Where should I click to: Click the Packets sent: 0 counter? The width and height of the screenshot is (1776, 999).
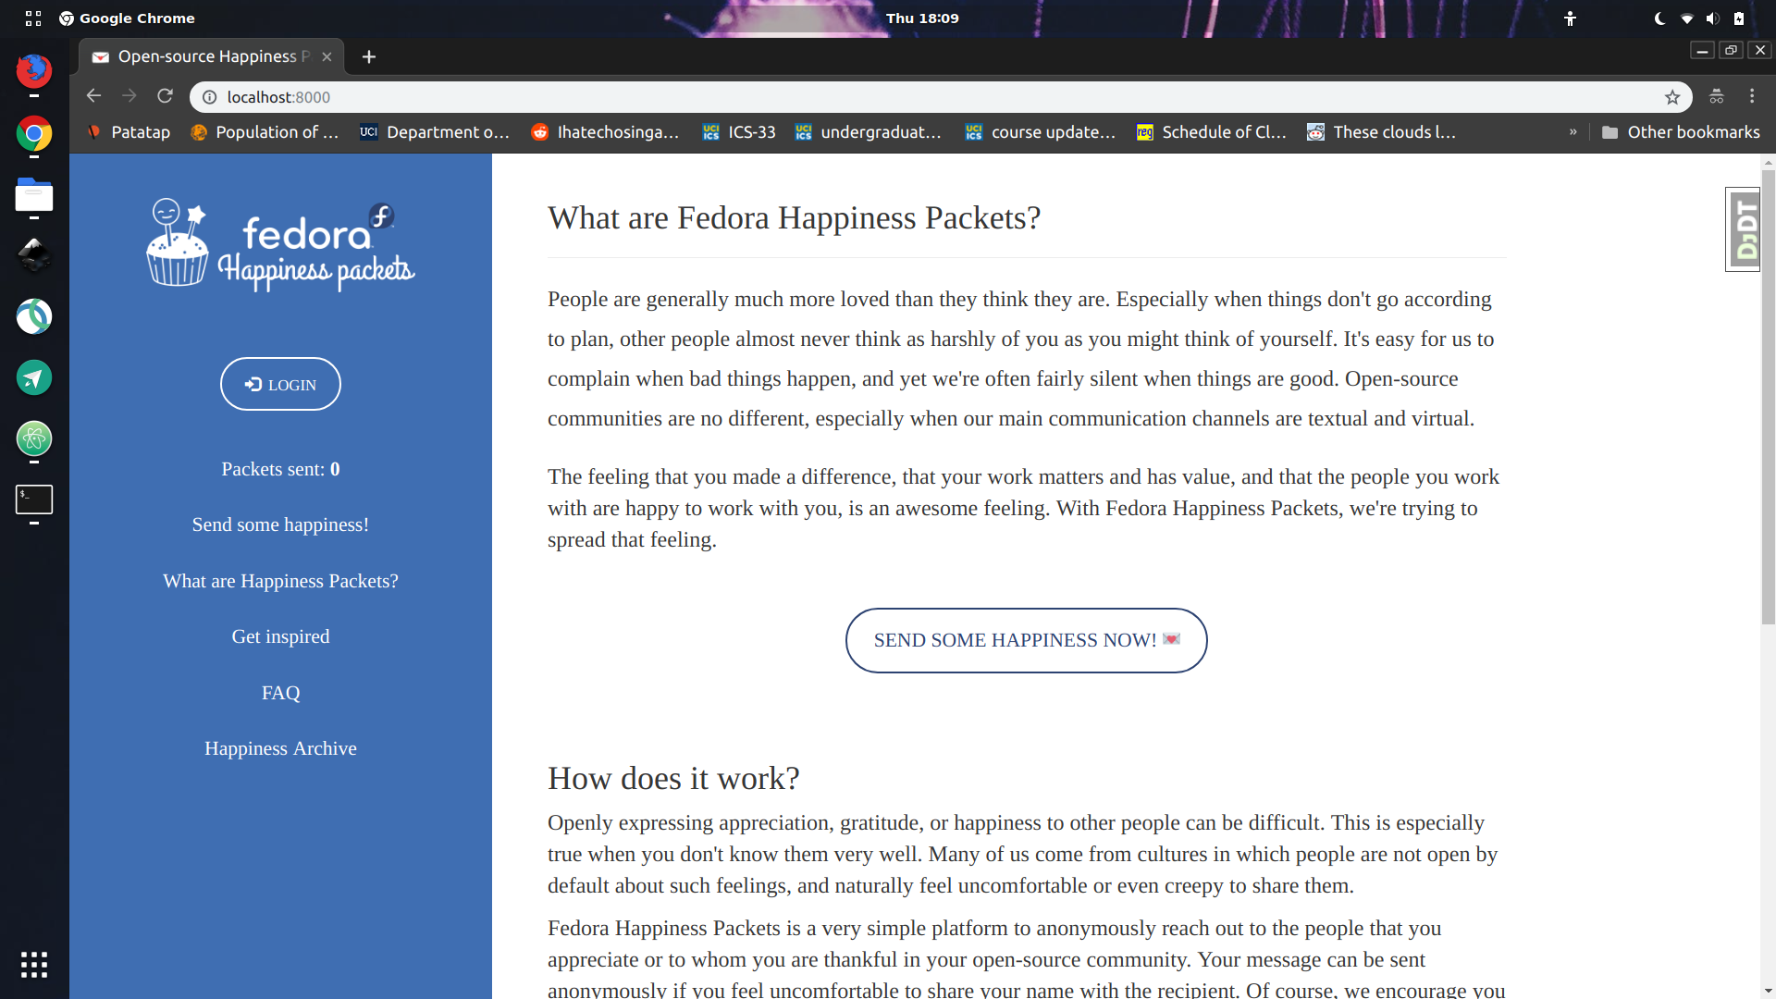pyautogui.click(x=280, y=469)
